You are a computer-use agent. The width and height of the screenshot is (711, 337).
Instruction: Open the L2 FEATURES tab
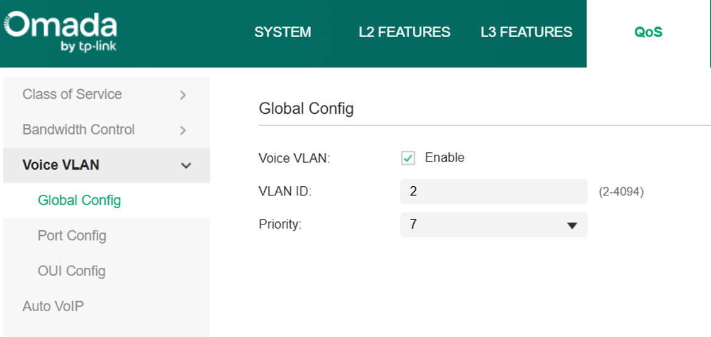405,32
